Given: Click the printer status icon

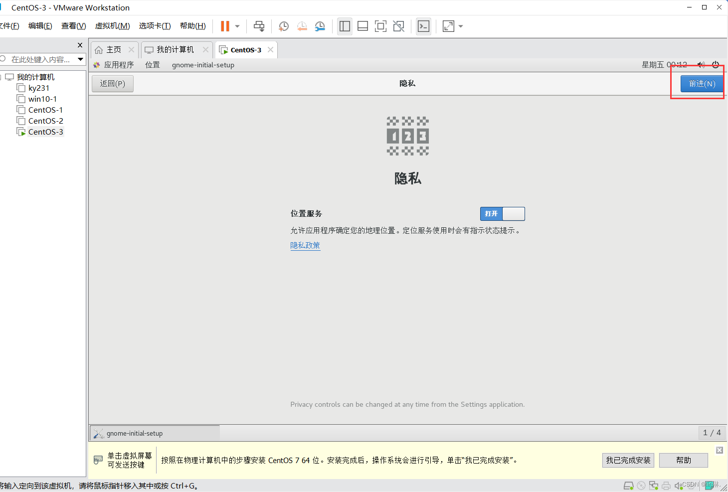Looking at the screenshot, I should [666, 486].
